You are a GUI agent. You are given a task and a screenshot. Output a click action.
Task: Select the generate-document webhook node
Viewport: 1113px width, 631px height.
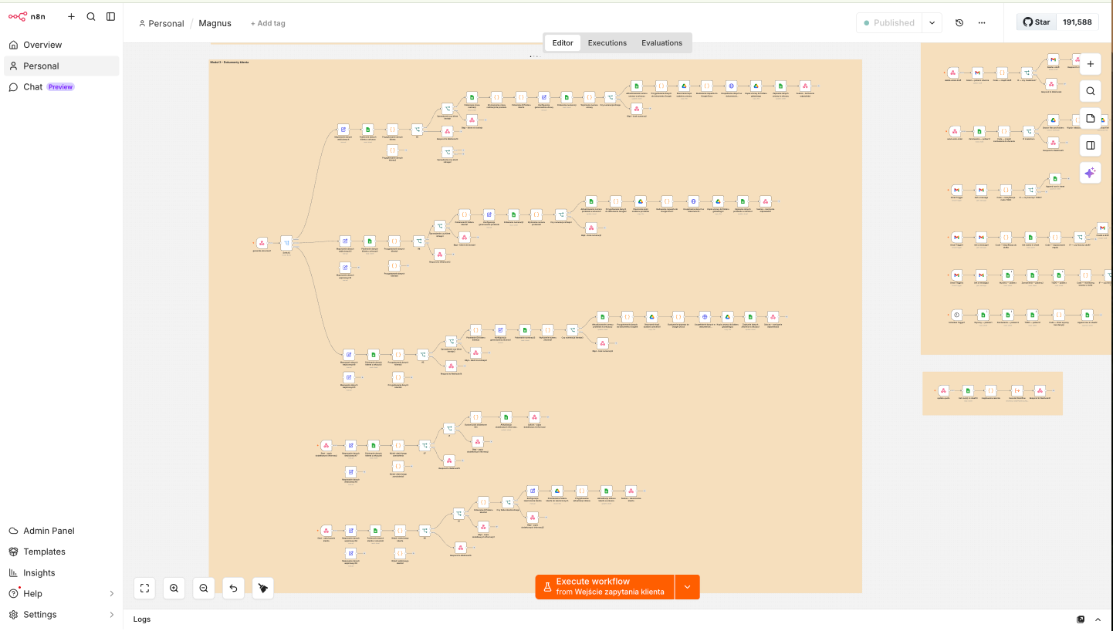[262, 243]
